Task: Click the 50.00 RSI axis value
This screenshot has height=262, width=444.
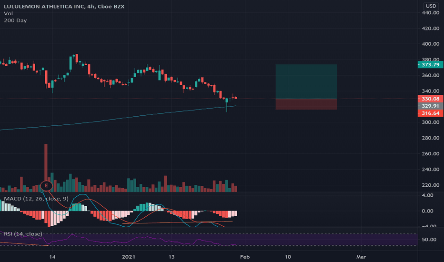Action: (429, 239)
